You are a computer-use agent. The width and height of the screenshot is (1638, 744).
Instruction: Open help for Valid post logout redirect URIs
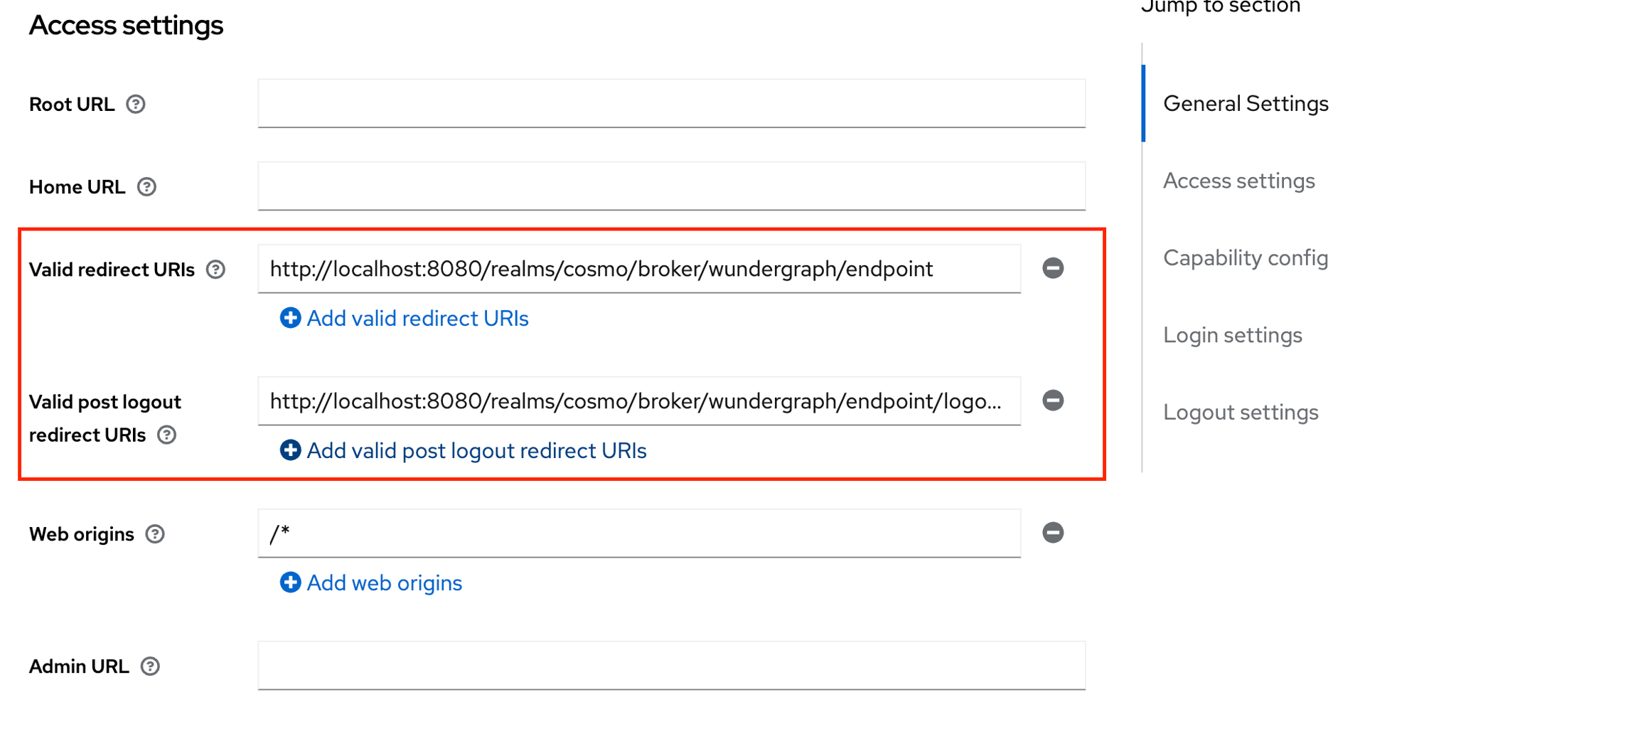(x=168, y=435)
